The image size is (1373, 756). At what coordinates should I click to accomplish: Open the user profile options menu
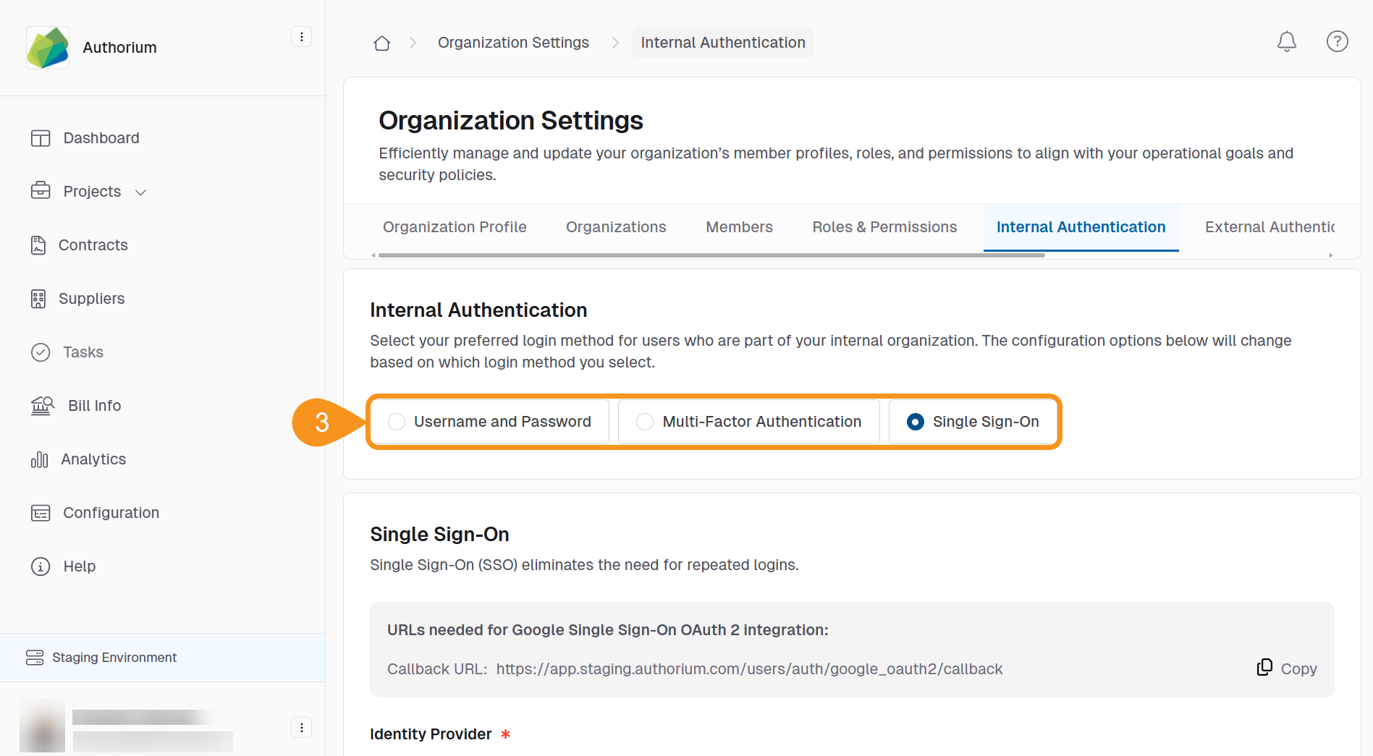tap(302, 727)
